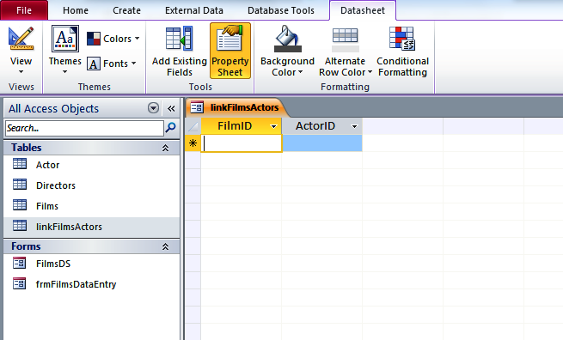Click the All Access Objects header text
This screenshot has width=563, height=340.
pos(53,108)
